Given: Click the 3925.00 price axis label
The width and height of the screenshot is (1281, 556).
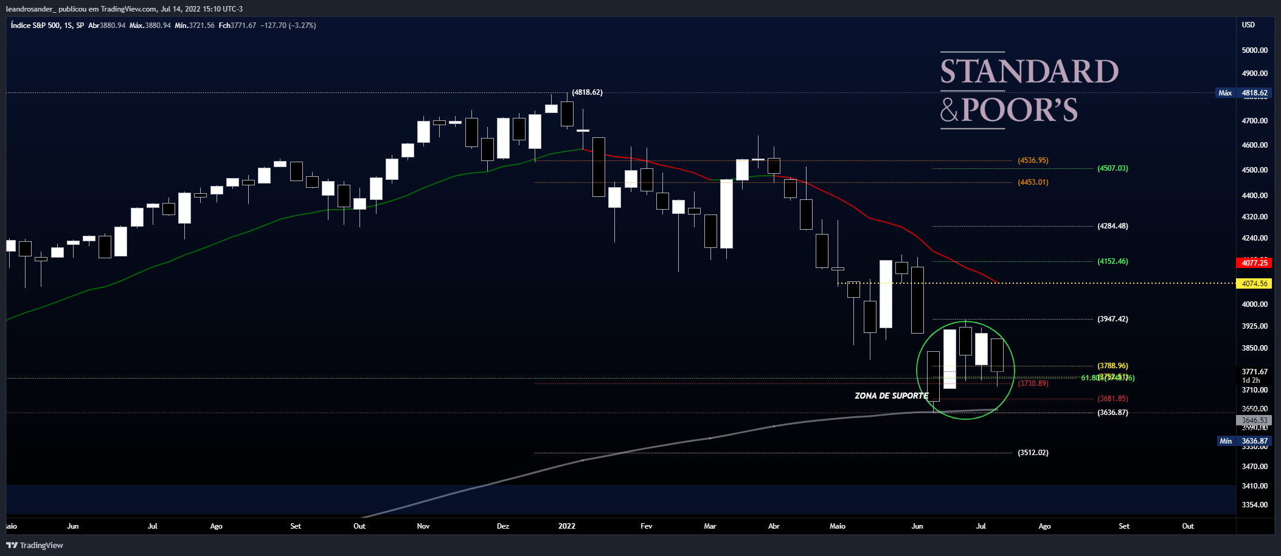Looking at the screenshot, I should pos(1254,326).
